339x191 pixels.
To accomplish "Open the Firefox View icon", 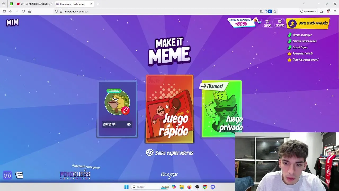I will (3, 4).
